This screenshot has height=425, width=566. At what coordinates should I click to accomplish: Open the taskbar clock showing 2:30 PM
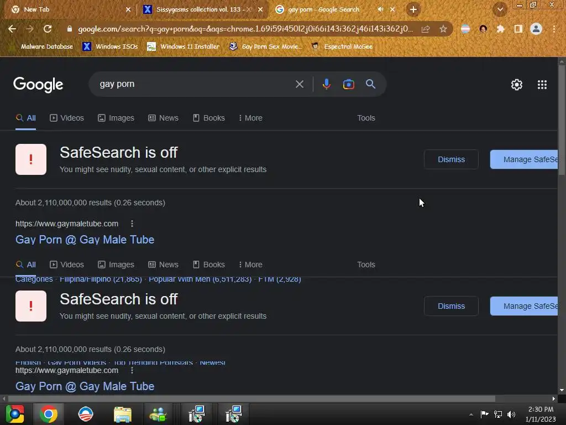tap(541, 414)
